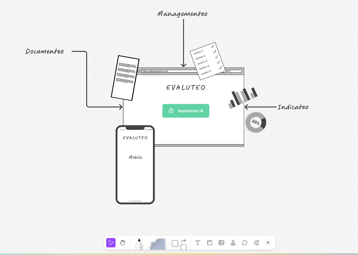Click the Section tool icon
Screen dimensions: 358x255
coord(210,243)
